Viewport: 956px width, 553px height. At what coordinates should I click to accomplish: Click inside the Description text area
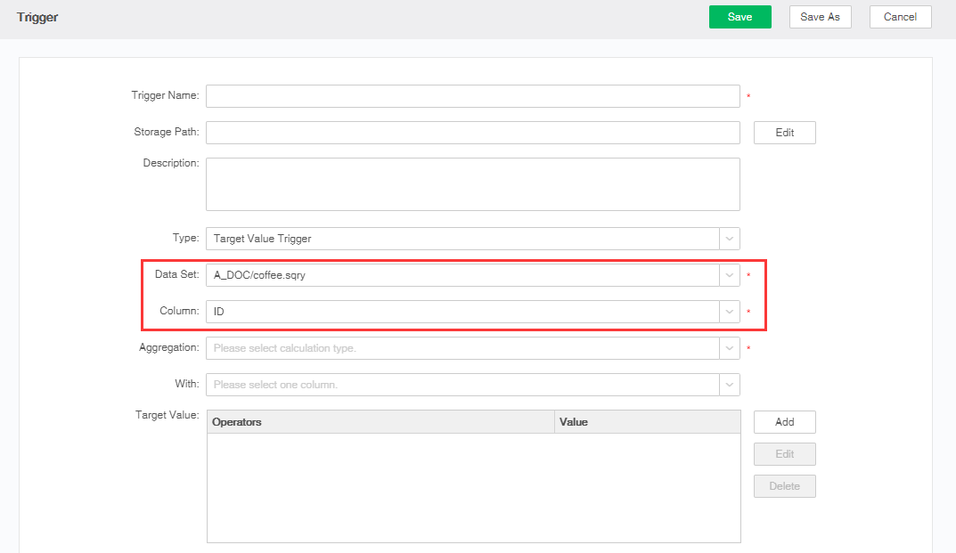[472, 184]
